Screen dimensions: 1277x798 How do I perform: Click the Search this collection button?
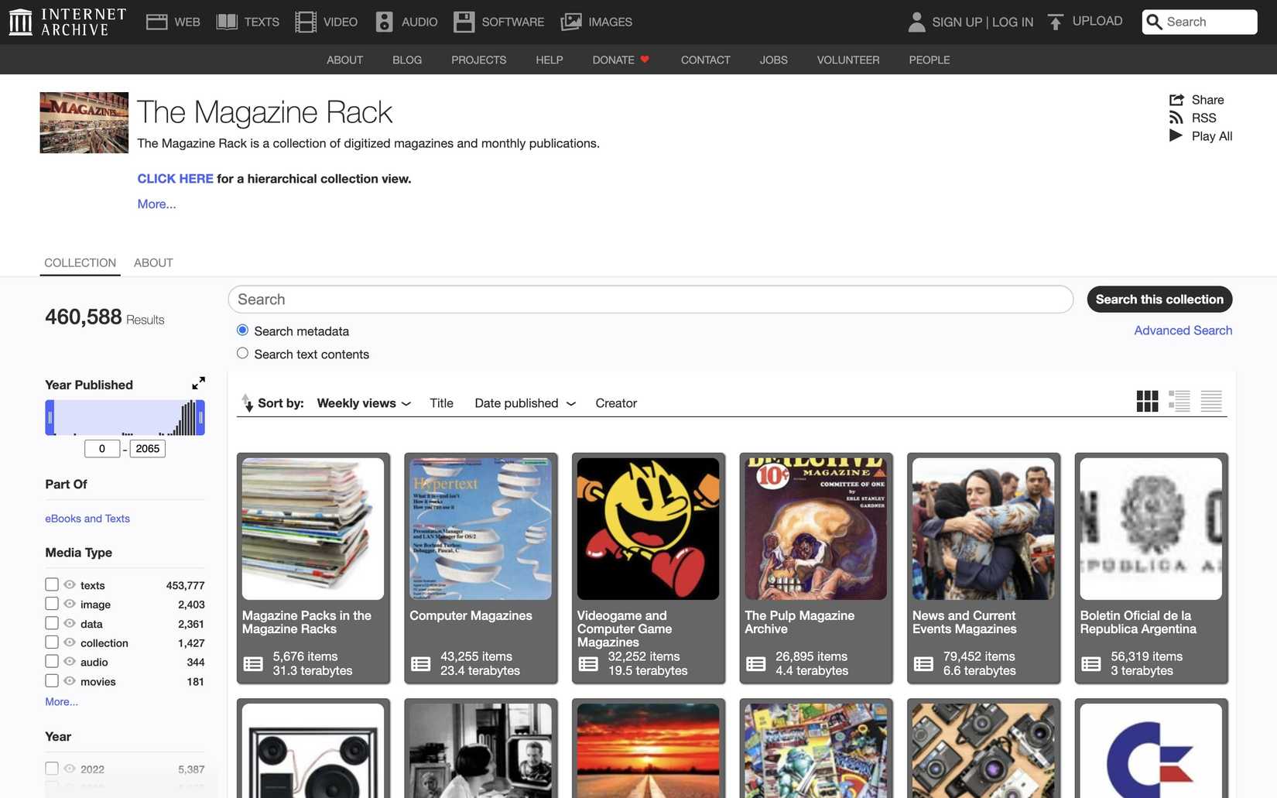[1159, 300]
